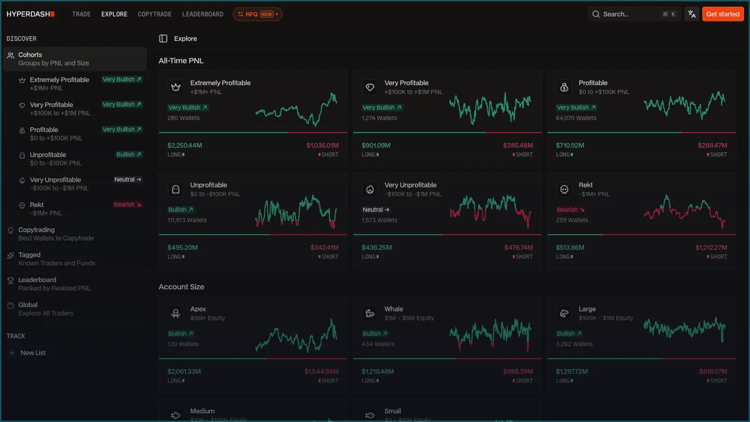Click the Neutral badge on Very Unprofitable card
750x422 pixels.
click(376, 210)
